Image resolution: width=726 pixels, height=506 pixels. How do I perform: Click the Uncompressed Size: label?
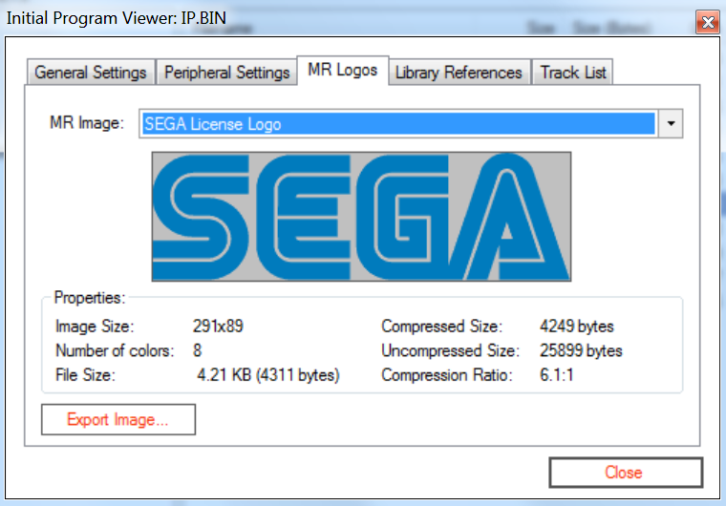pos(451,350)
